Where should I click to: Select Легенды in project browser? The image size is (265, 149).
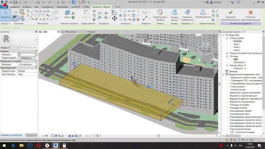coord(233,72)
